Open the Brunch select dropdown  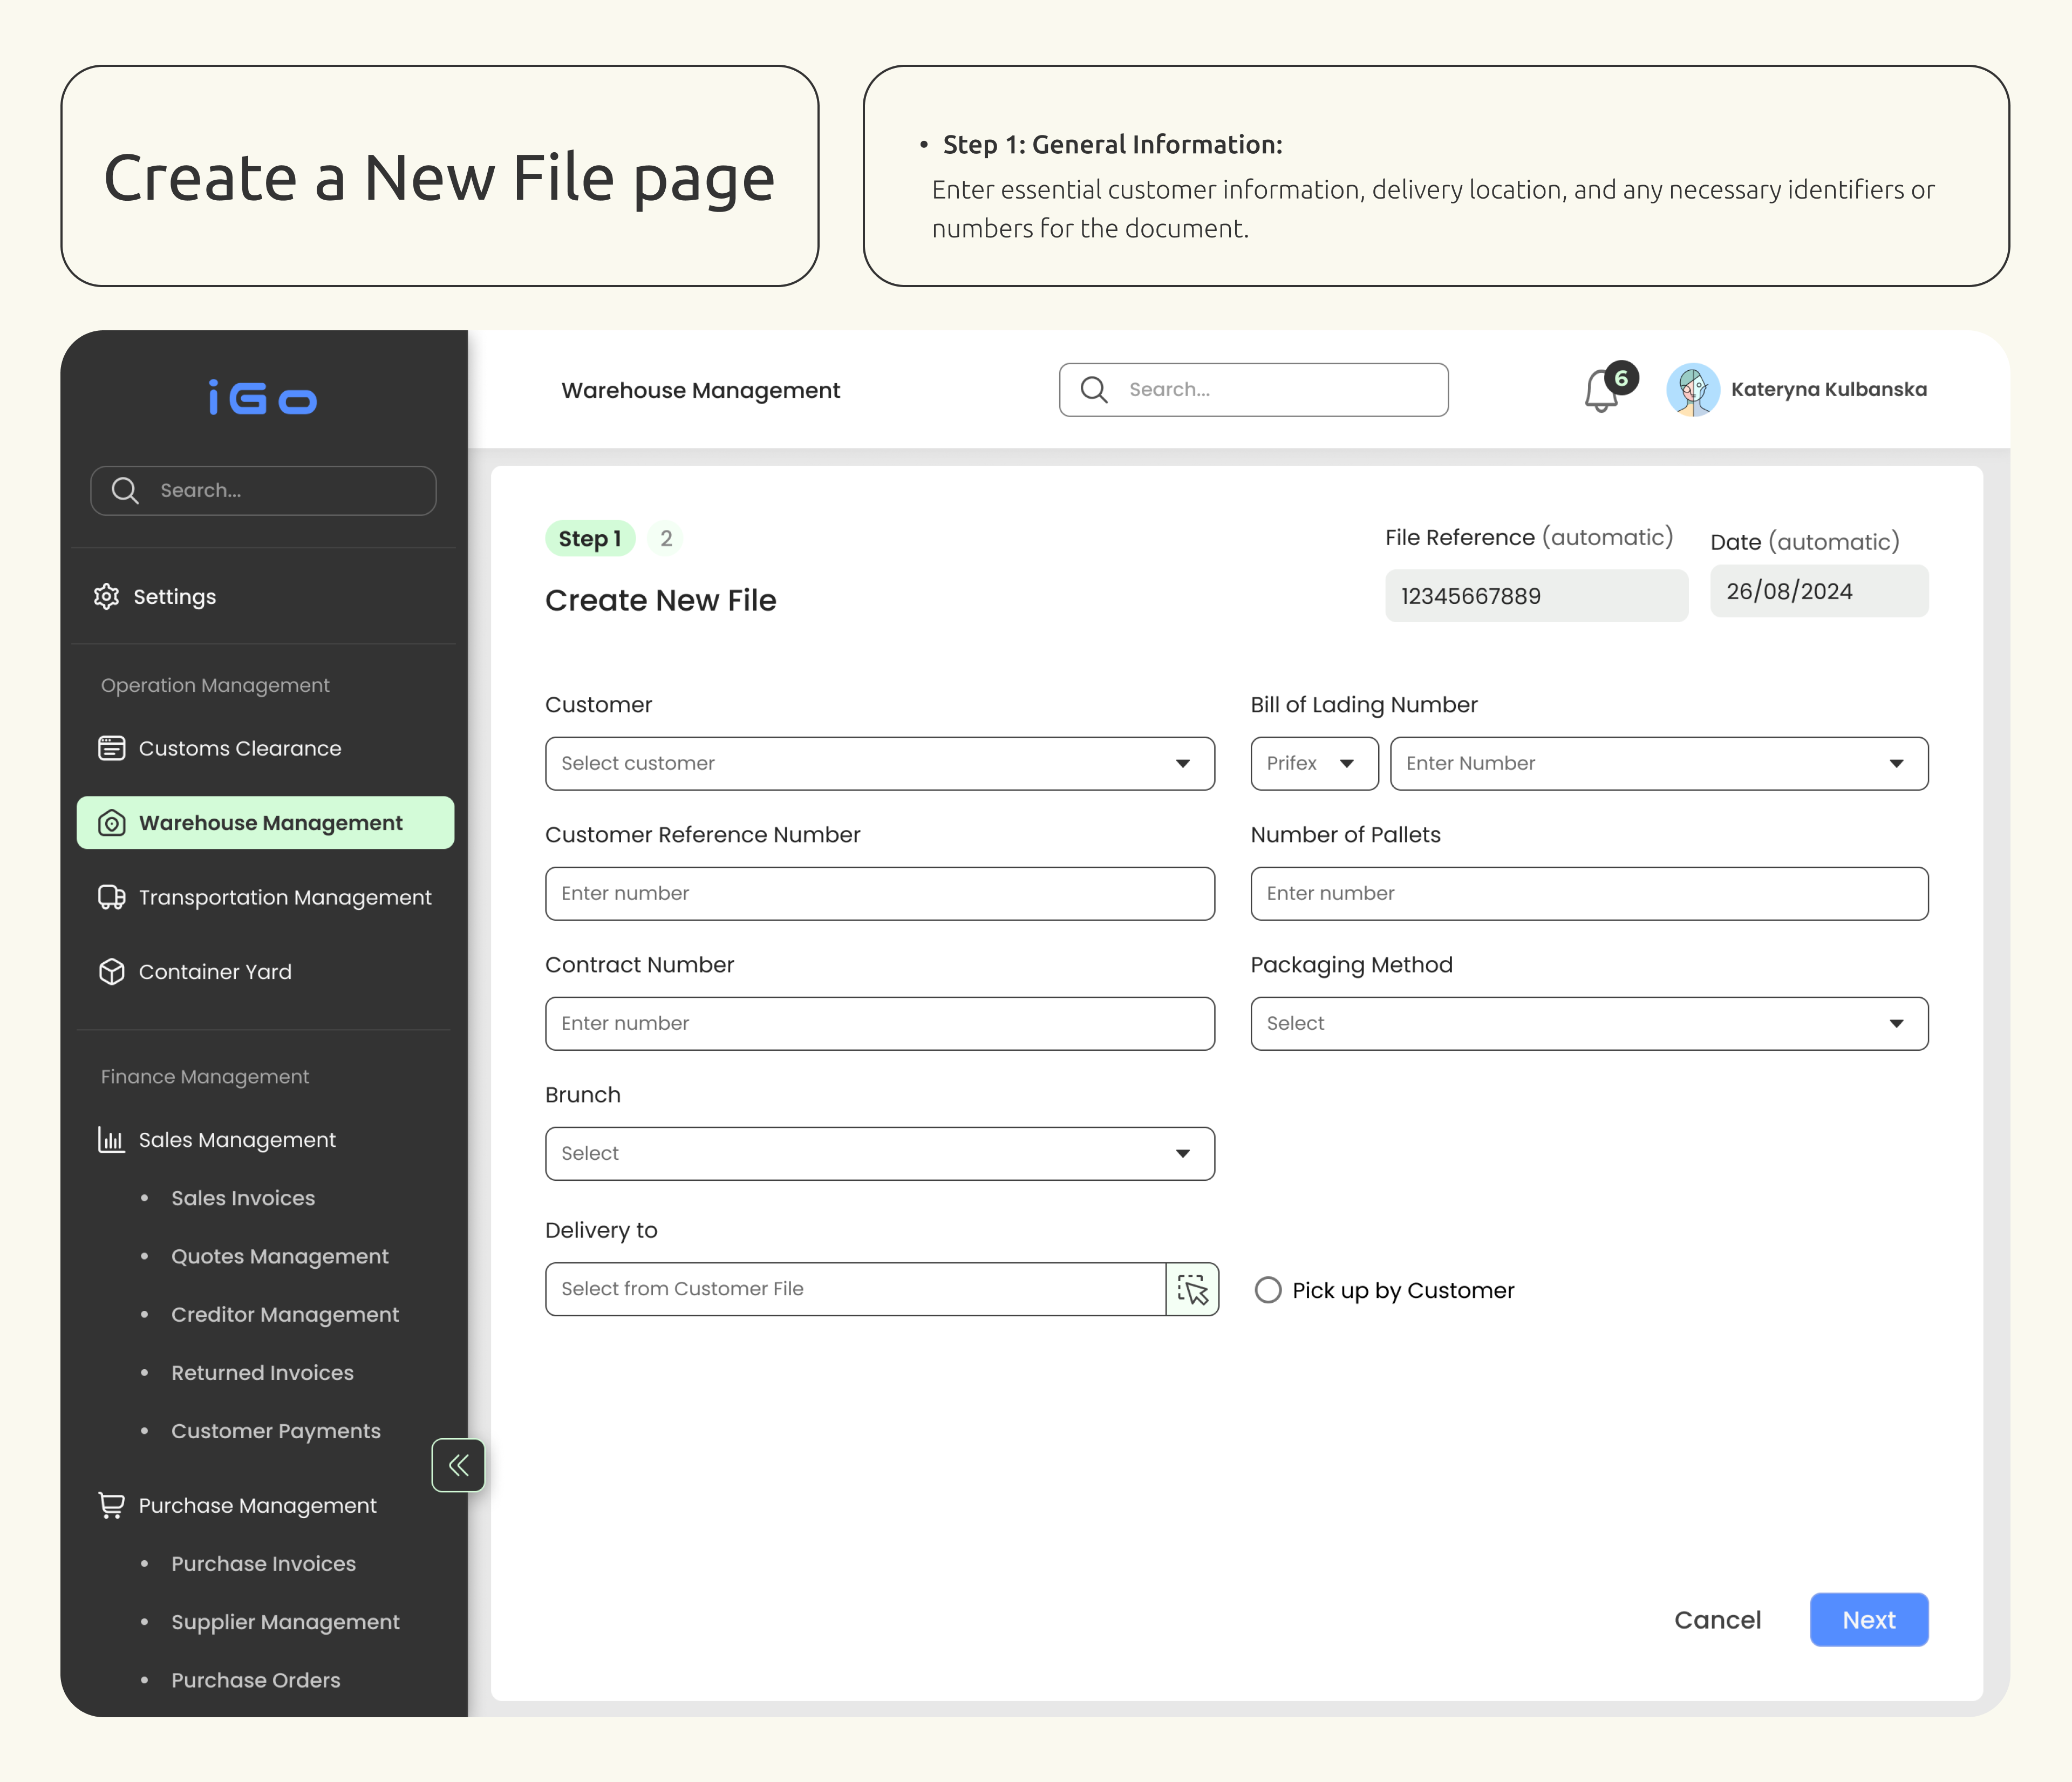pyautogui.click(x=879, y=1154)
